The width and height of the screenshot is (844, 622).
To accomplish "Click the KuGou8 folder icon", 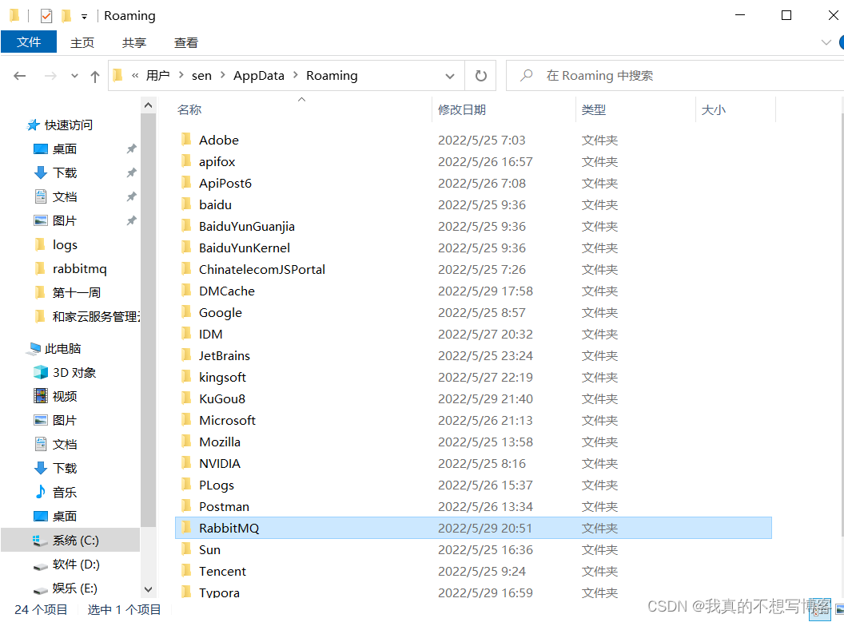I will coord(186,398).
